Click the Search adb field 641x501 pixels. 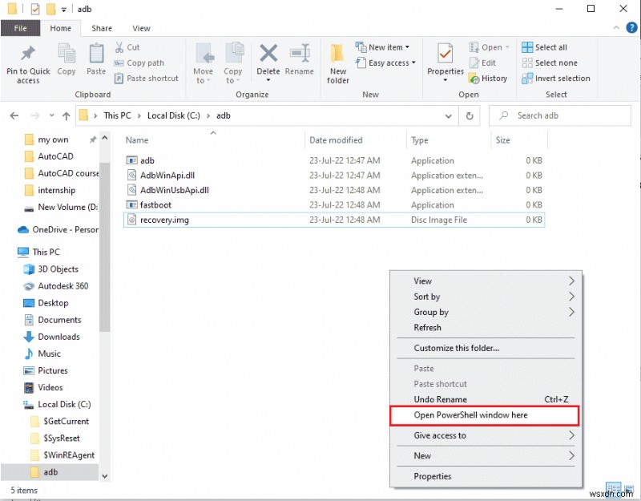point(560,115)
